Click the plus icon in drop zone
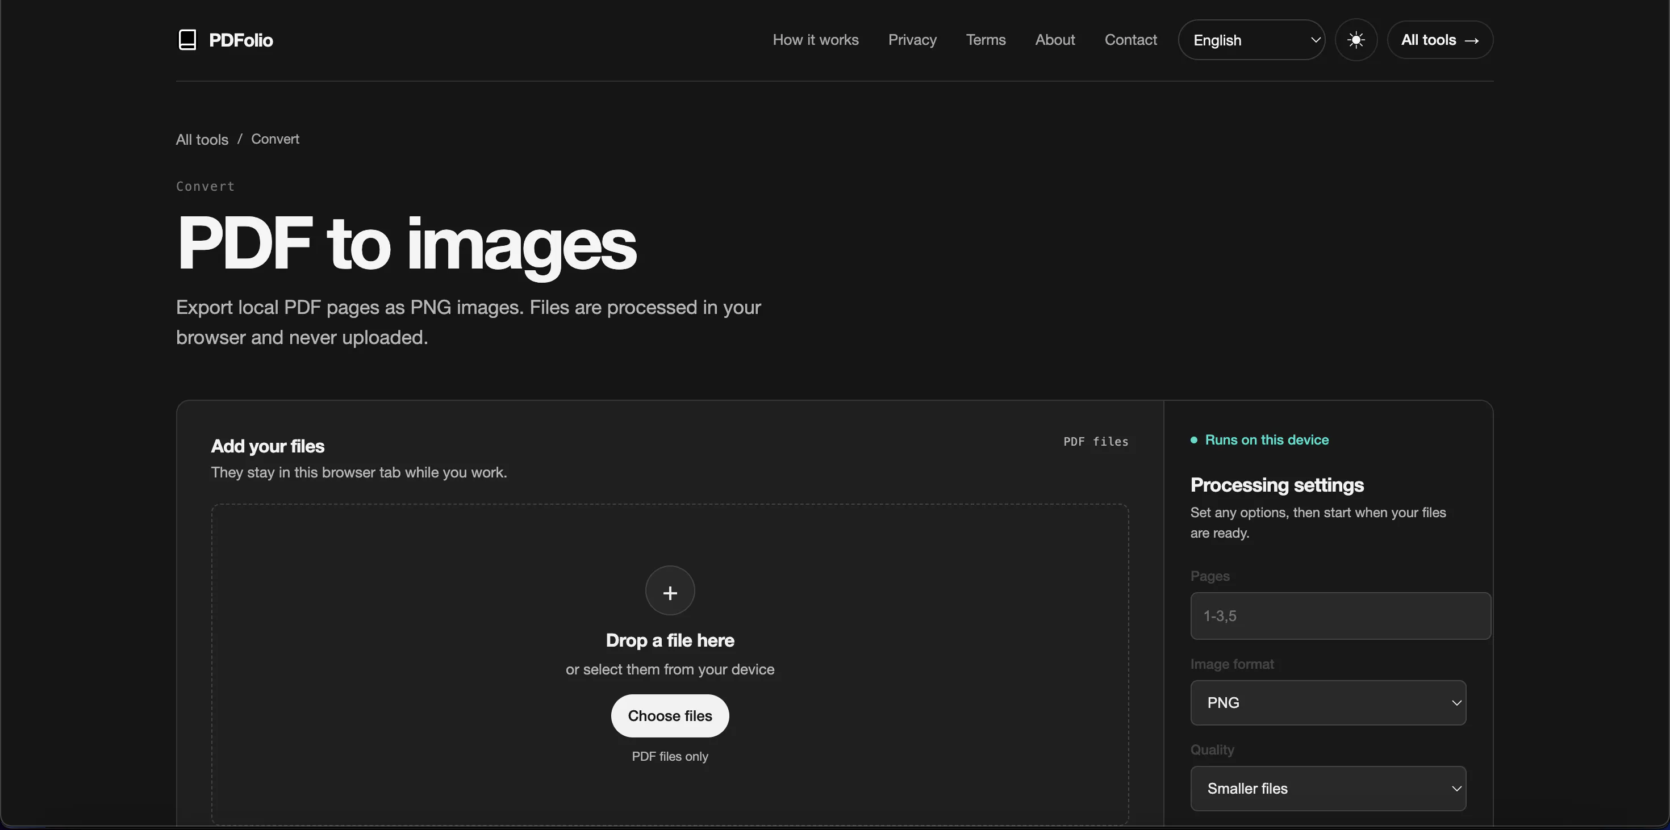This screenshot has height=830, width=1670. [x=670, y=591]
